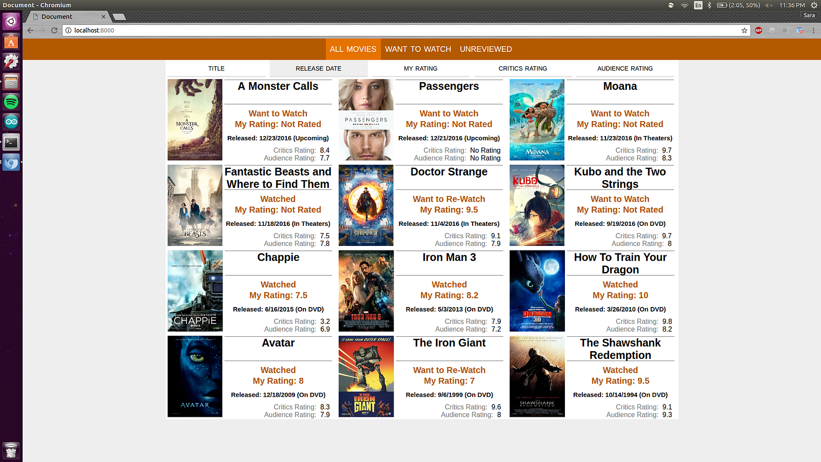Click the battery status indicator
Viewport: 821px width, 462px height.
[x=738, y=5]
